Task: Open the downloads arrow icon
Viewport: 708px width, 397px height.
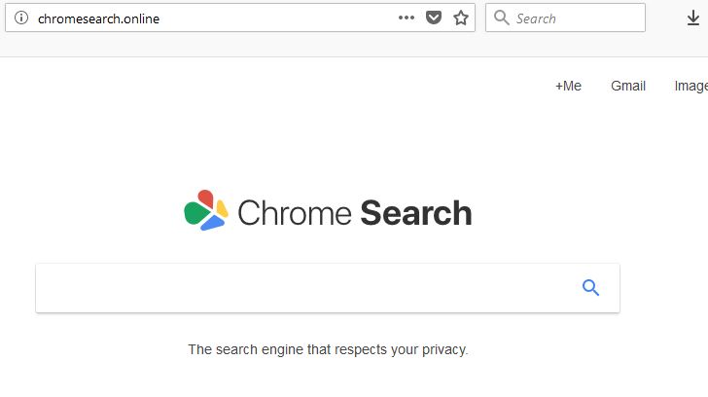Action: pos(693,18)
